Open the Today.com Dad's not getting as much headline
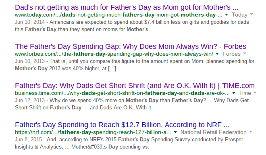Viewport: 266px width, 155px height. tap(127, 7)
